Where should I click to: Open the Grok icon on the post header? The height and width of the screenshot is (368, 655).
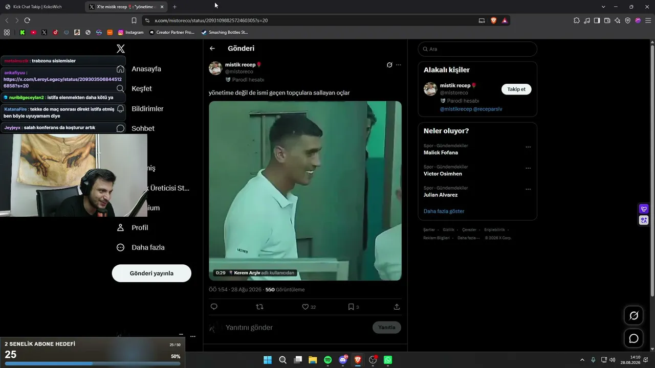(389, 65)
